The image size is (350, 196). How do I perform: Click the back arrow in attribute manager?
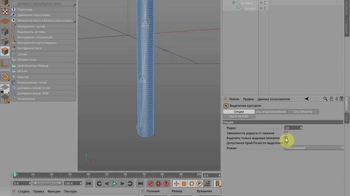[x=307, y=99]
